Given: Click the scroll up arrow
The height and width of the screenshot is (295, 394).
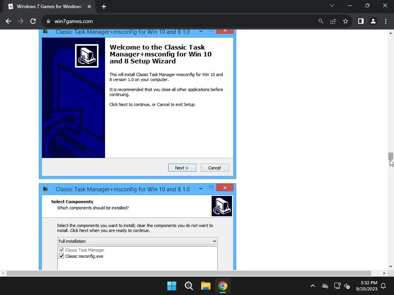Looking at the screenshot, I should (x=391, y=33).
